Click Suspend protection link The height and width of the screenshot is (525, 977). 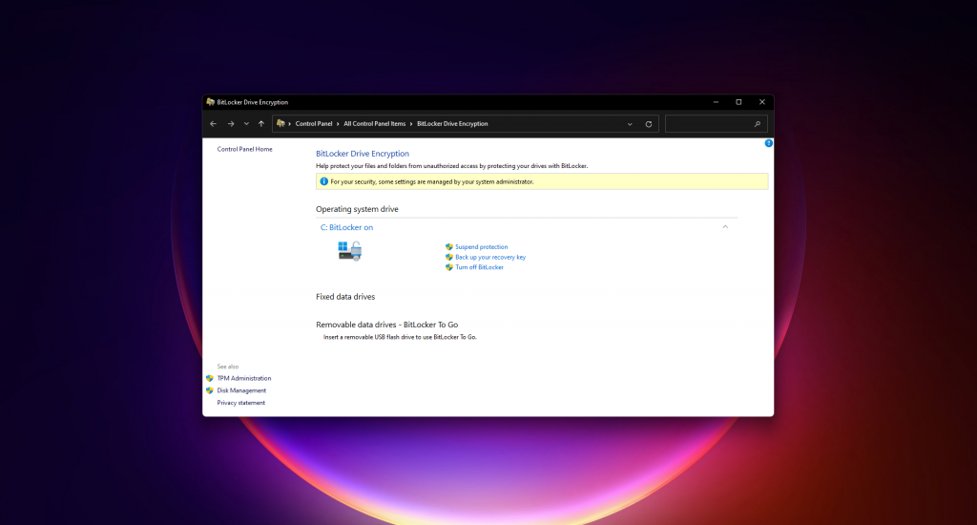coord(481,247)
